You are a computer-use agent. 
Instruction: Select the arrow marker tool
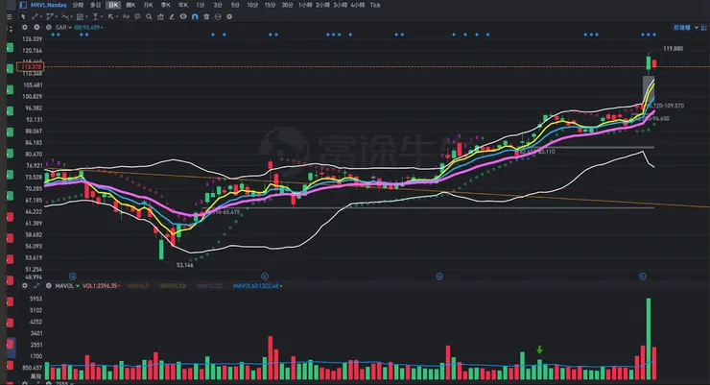pos(110,16)
